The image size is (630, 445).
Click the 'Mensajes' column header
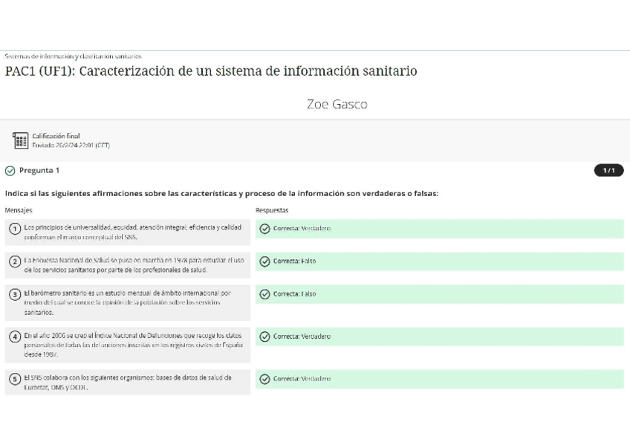point(16,209)
